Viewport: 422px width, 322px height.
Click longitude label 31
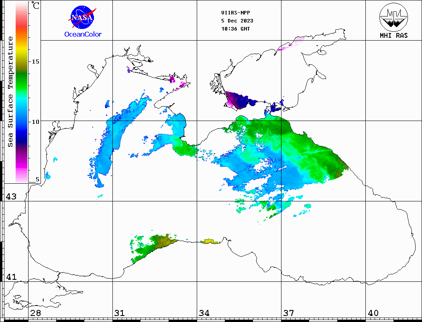coord(120,313)
